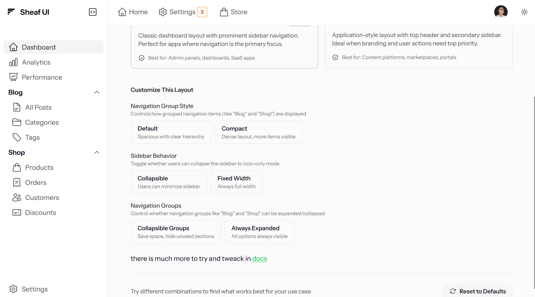535x297 pixels.
Task: Toggle the light/dark theme sun icon
Action: [x=524, y=12]
